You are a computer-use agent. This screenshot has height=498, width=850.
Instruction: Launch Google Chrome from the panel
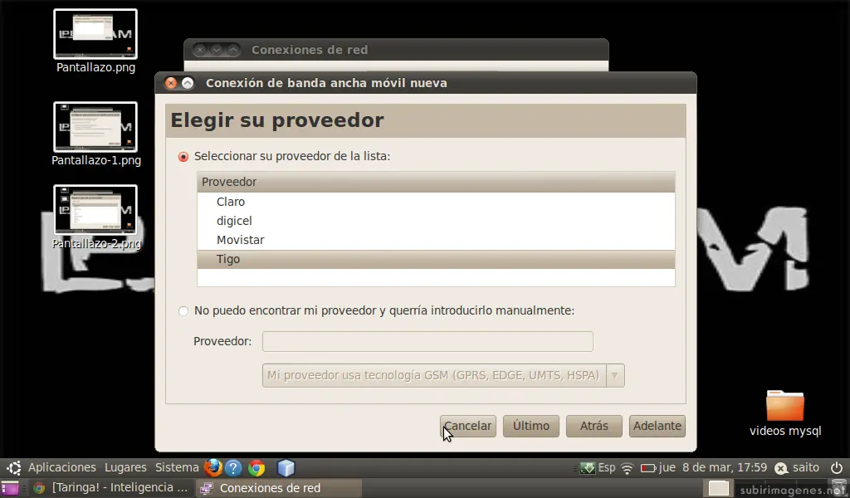(256, 467)
